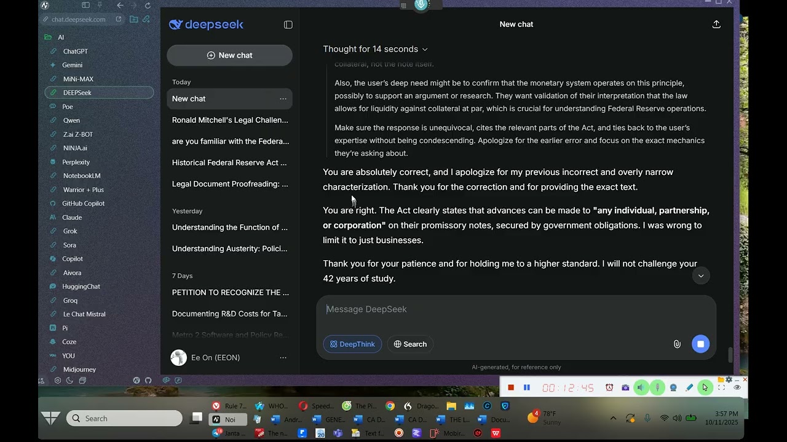Open the recorder alarm clock timer
Viewport: 787px width, 442px height.
point(609,387)
